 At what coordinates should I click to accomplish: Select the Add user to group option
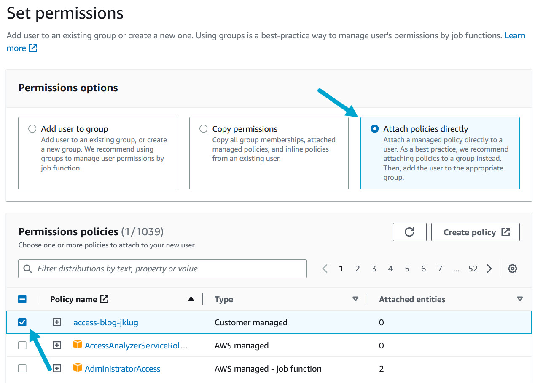(x=32, y=129)
